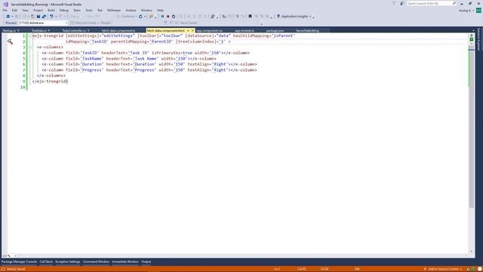Switch to the ServerSideEditing project tab

point(307,30)
